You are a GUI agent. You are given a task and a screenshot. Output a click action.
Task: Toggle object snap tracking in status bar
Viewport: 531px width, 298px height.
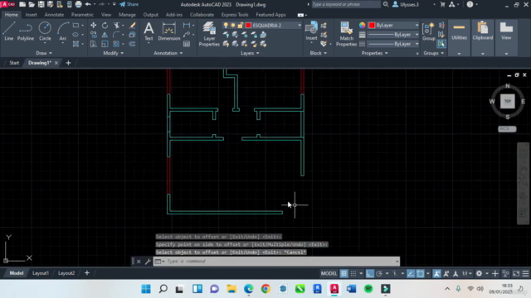[411, 273]
